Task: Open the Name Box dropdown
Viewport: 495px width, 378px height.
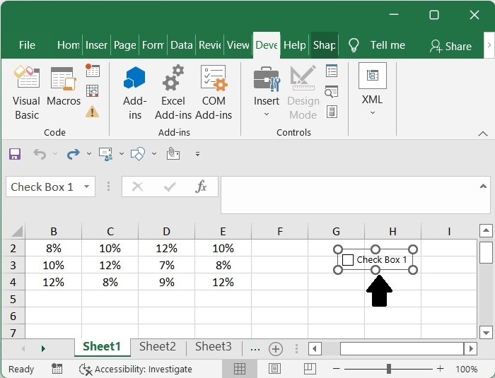Action: coord(86,187)
